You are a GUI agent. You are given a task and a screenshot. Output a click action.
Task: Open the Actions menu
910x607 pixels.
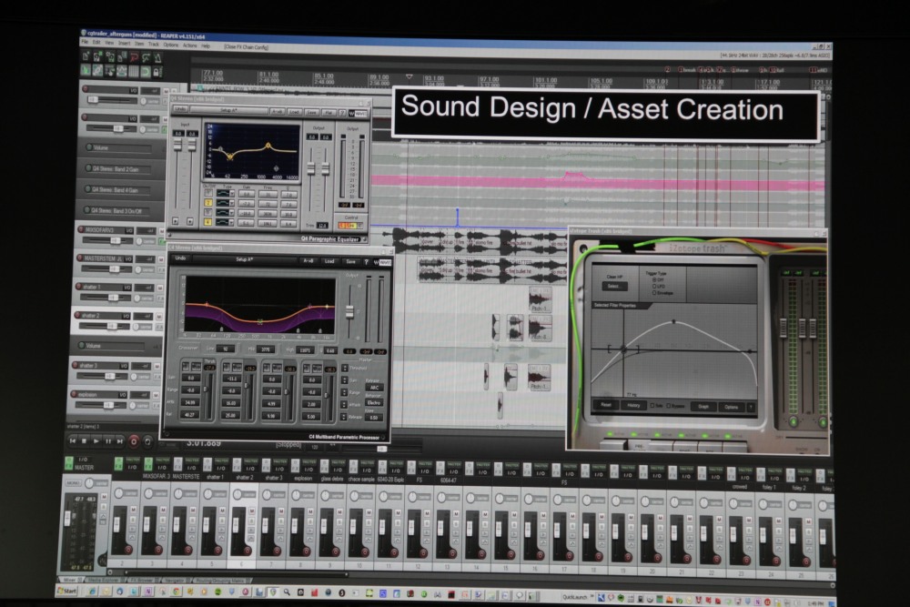coord(190,46)
